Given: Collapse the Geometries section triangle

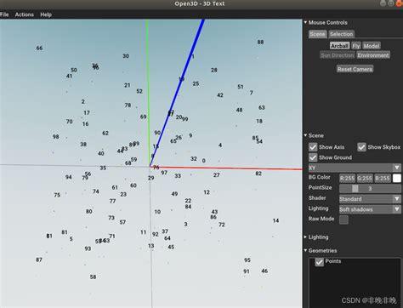Looking at the screenshot, I should [x=305, y=250].
